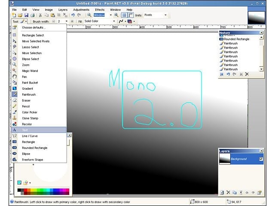
Task: Select the Eraser tool entry
Action: coord(39,100)
